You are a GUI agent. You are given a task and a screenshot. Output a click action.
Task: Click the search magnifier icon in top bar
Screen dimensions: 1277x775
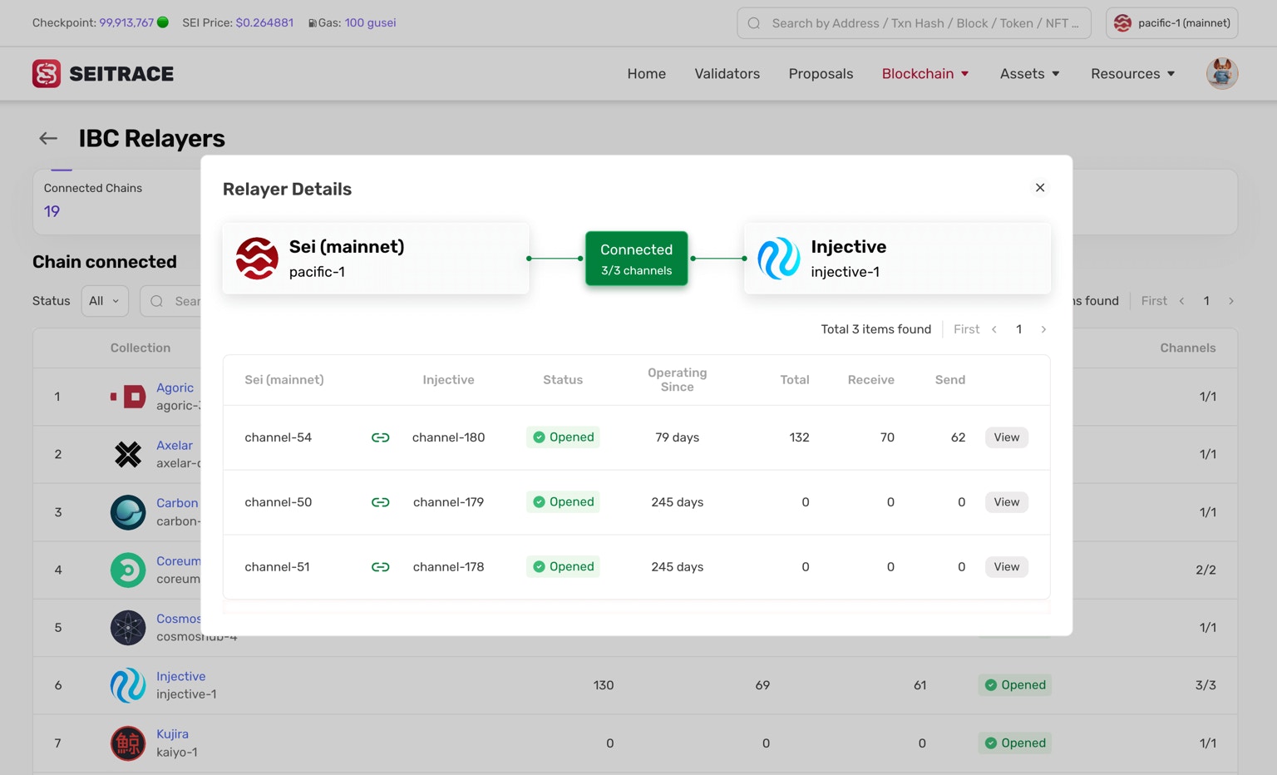[x=754, y=23]
